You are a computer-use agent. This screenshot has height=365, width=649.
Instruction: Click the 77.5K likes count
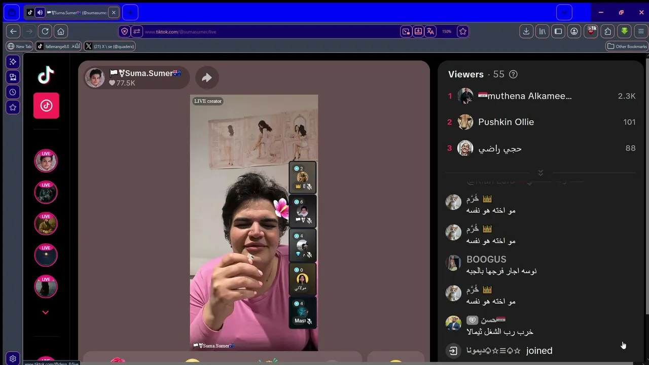[x=122, y=83]
